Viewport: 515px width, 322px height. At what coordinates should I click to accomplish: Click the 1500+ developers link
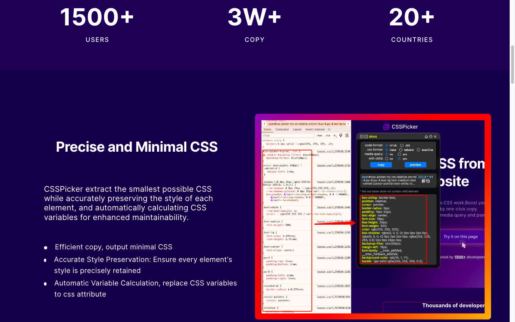point(460,257)
